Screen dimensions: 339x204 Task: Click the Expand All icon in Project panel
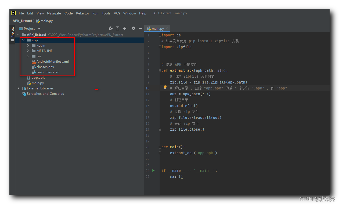[118, 28]
